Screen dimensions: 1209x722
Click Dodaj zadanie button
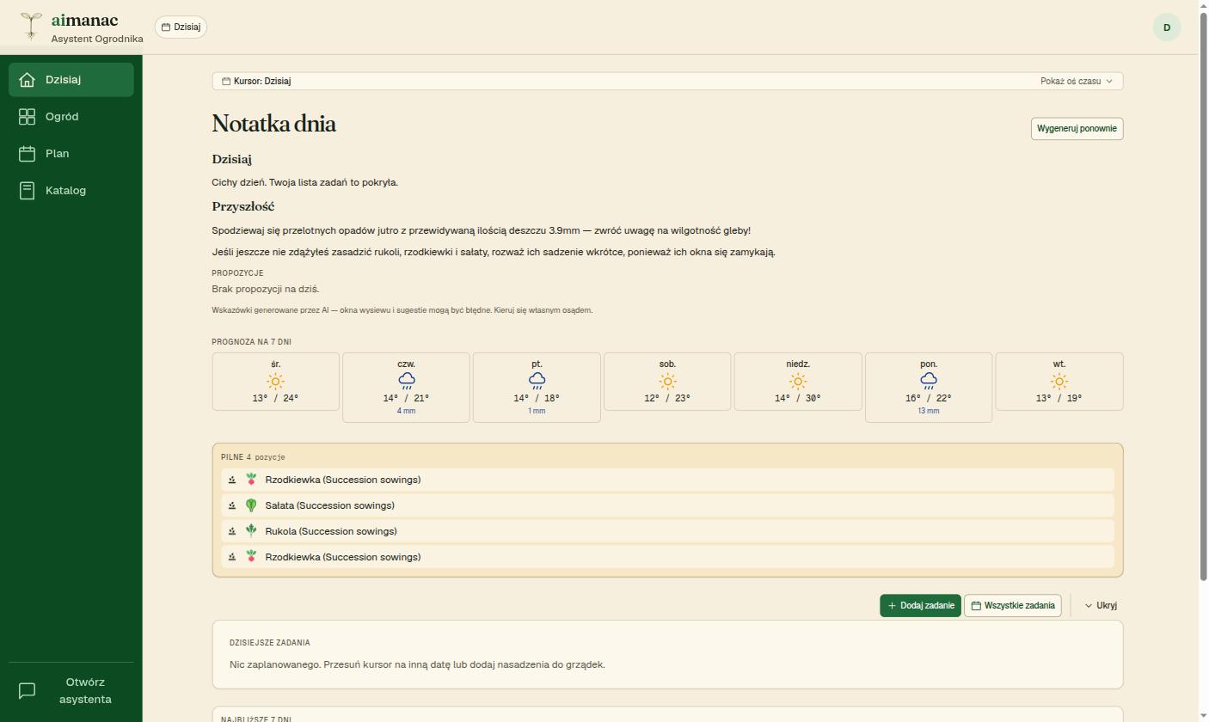920,605
